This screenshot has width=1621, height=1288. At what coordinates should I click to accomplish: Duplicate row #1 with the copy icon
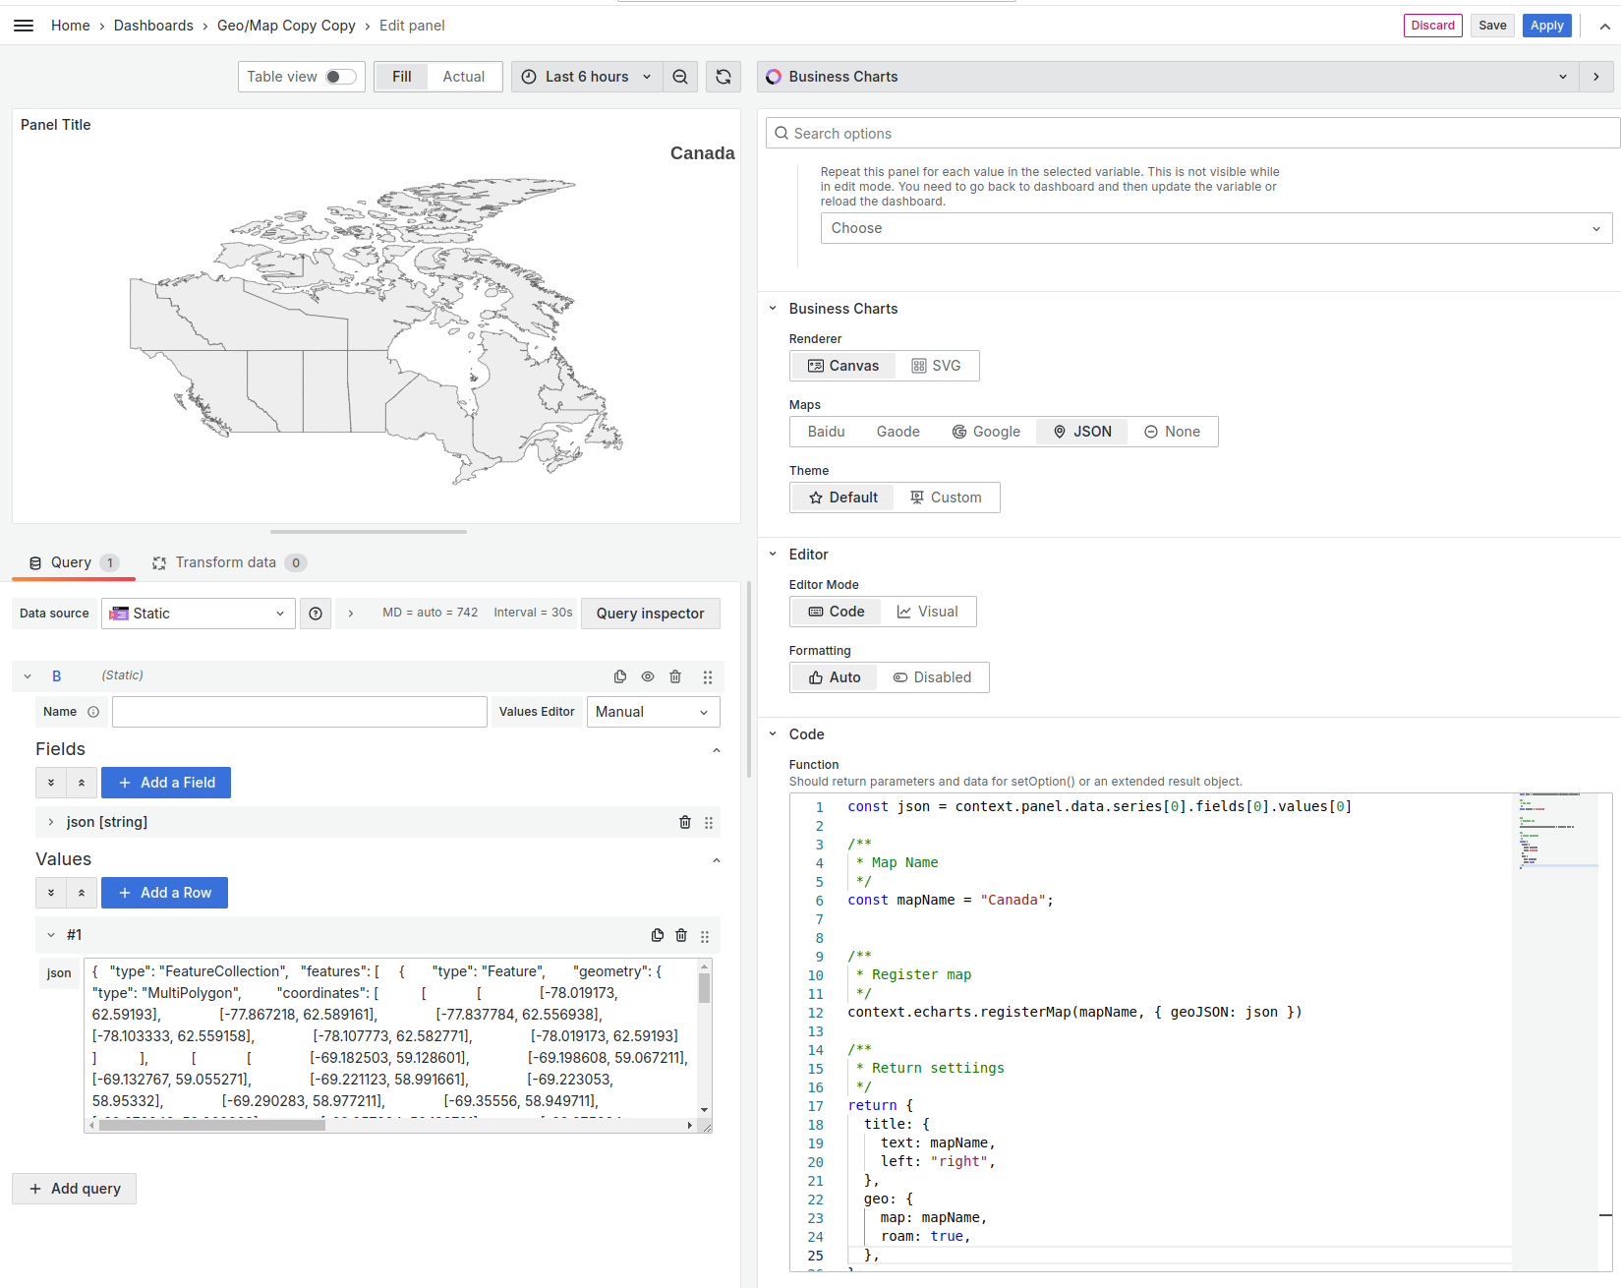pos(657,935)
